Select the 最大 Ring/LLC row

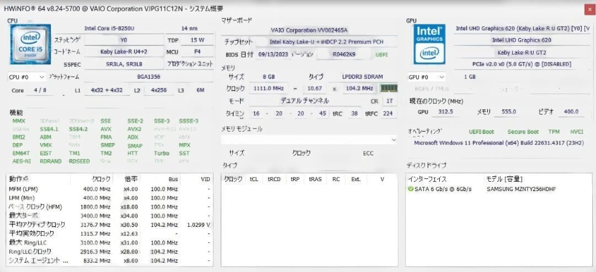pos(109,242)
